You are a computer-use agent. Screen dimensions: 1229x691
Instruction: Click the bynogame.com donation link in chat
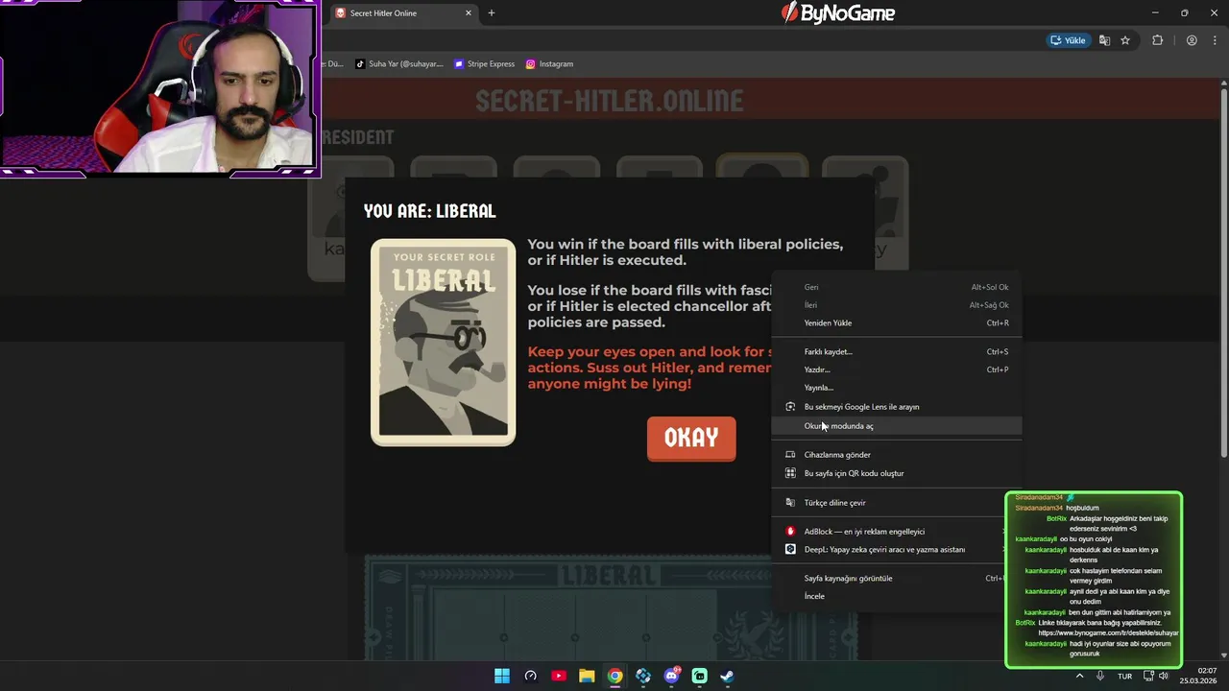pos(1108,633)
